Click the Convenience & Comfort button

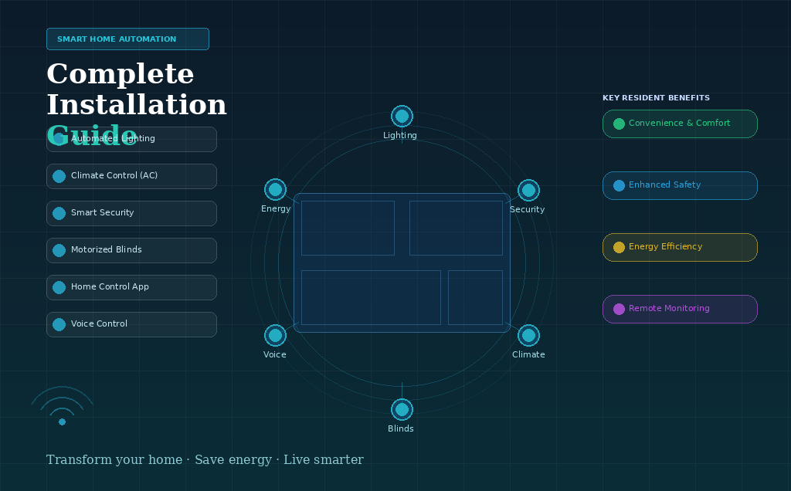point(680,124)
